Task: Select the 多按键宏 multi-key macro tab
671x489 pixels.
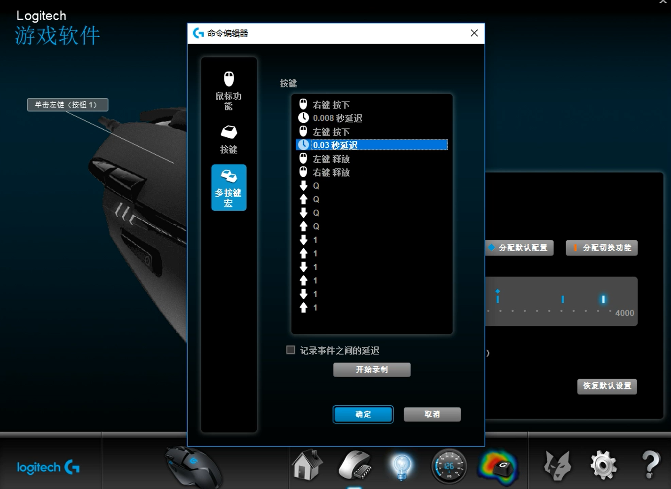Action: click(229, 188)
